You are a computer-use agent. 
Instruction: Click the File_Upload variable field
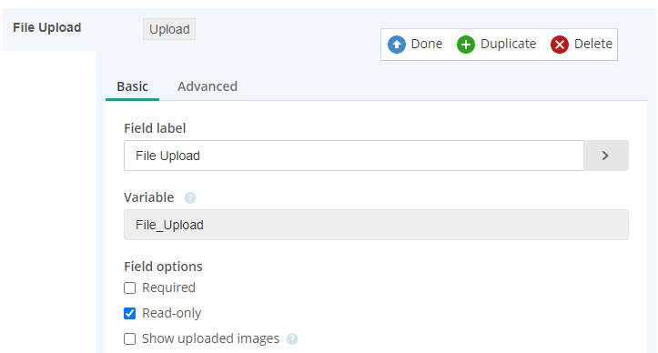(x=376, y=225)
